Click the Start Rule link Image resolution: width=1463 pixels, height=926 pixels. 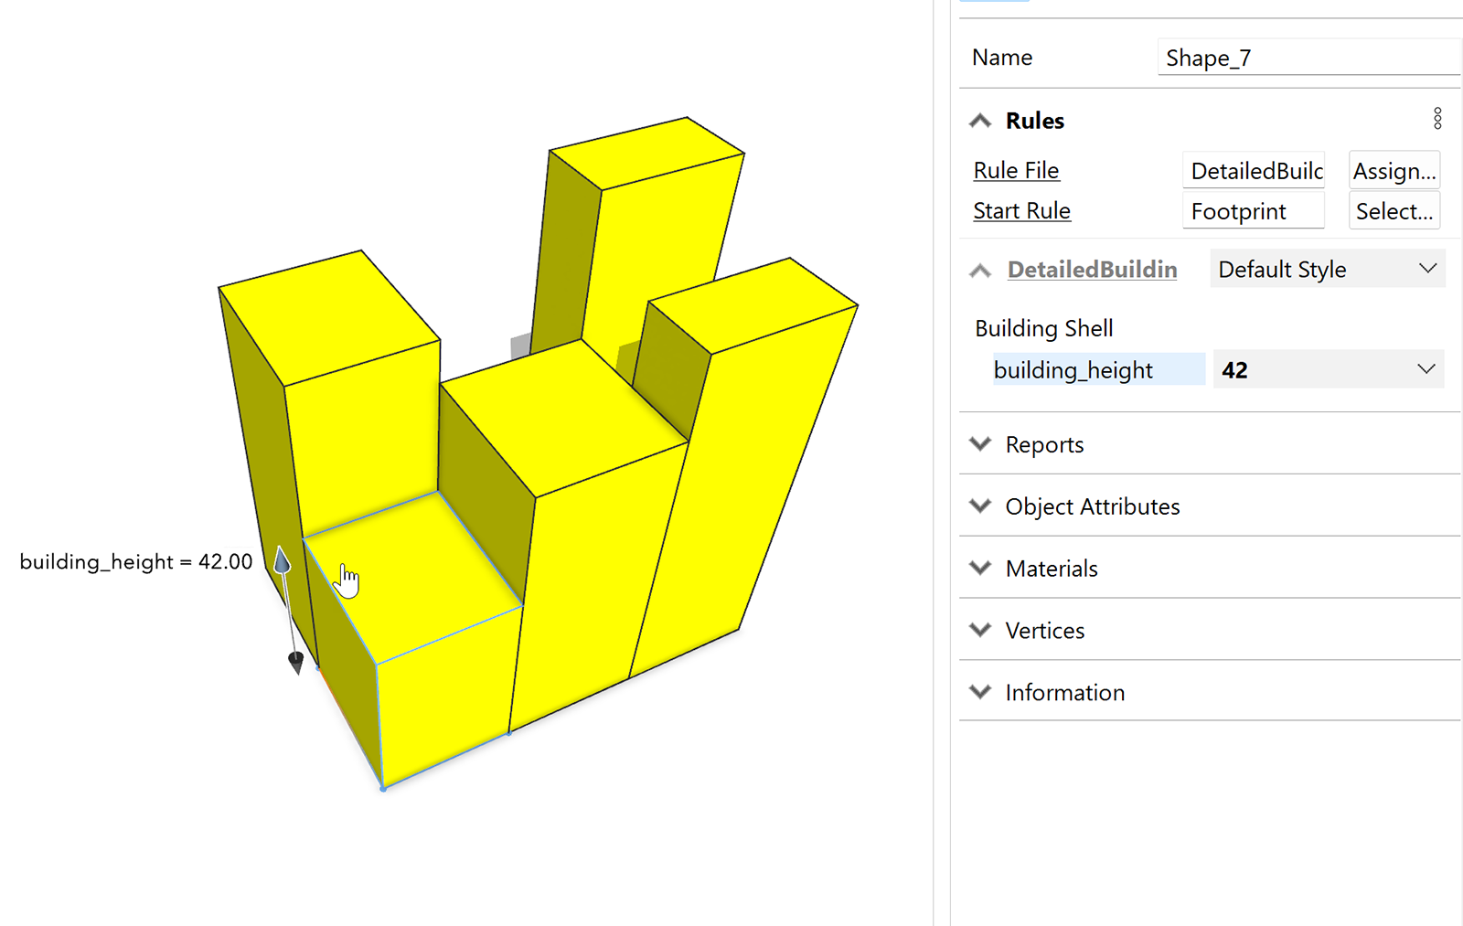[1021, 211]
